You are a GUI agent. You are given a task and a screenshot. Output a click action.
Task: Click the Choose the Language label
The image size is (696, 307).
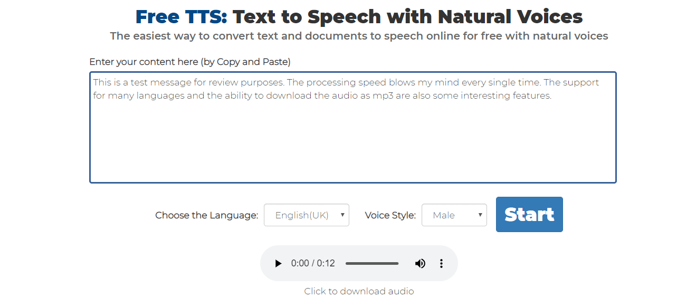coord(206,215)
